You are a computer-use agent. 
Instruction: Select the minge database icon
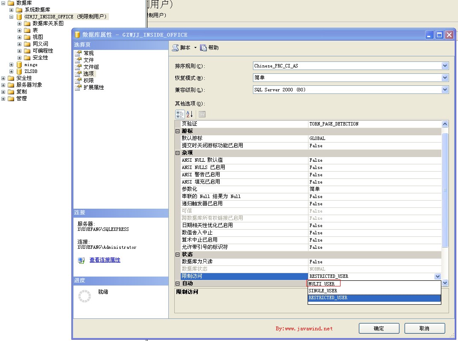click(x=19, y=64)
